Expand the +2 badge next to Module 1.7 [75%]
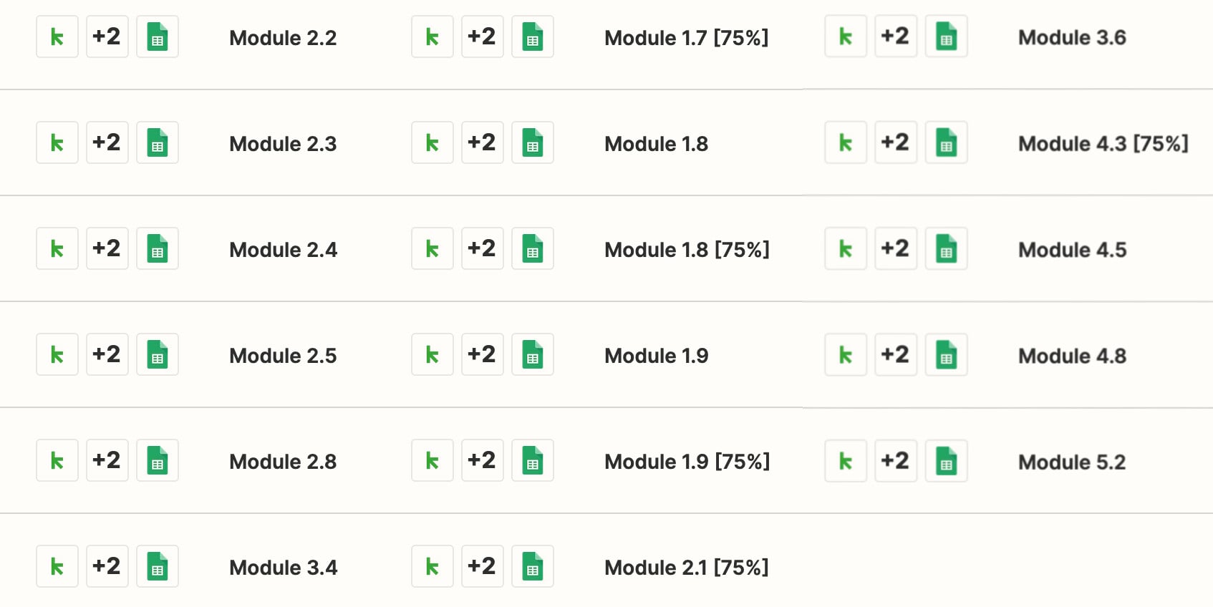1213x607 pixels. click(482, 37)
